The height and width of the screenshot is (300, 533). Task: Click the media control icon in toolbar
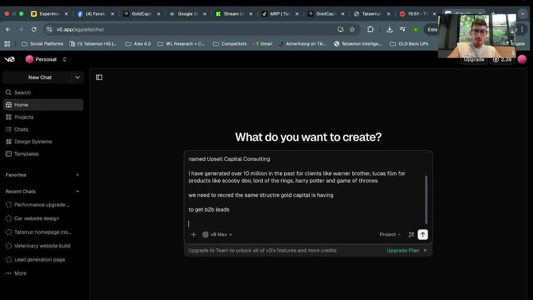(402, 29)
